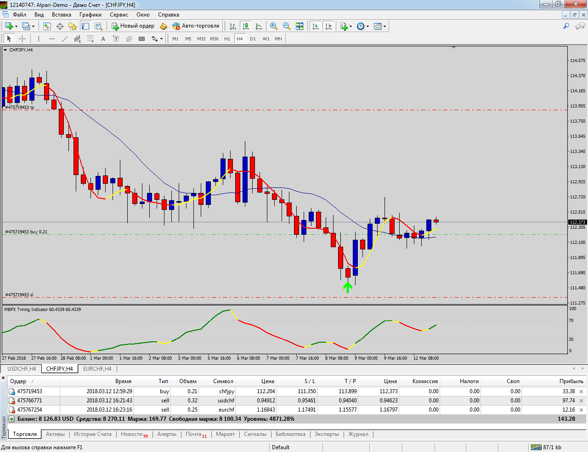Select the trendline tool
Viewport: 588px width, 452px height.
(64, 39)
